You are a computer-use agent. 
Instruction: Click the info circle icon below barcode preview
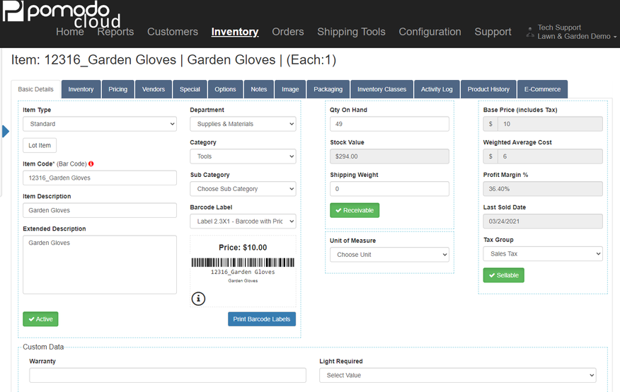[x=198, y=299]
